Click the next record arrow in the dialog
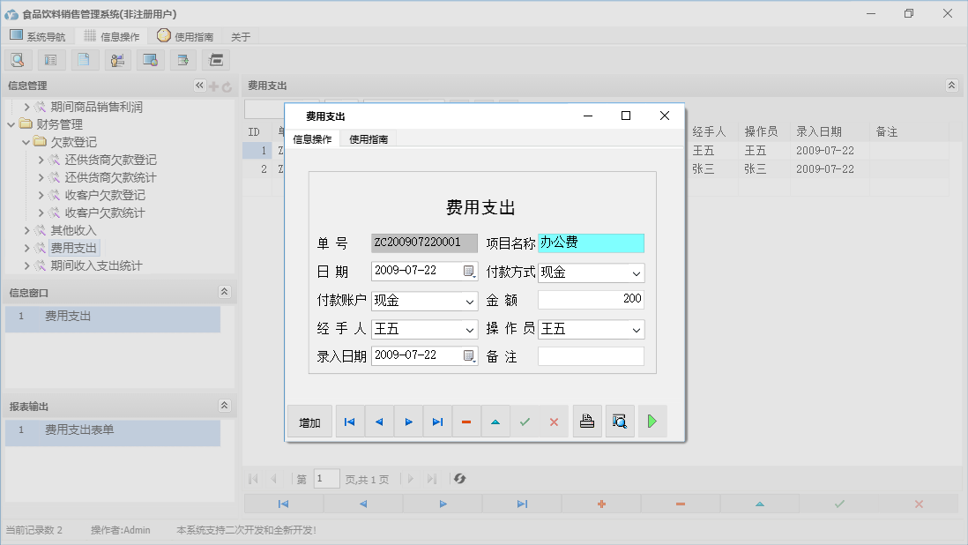Viewport: 968px width, 545px height. (408, 421)
